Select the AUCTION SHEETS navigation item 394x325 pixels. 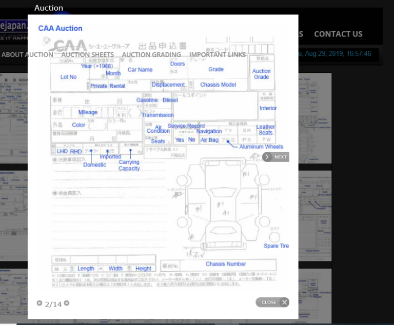pyautogui.click(x=88, y=54)
